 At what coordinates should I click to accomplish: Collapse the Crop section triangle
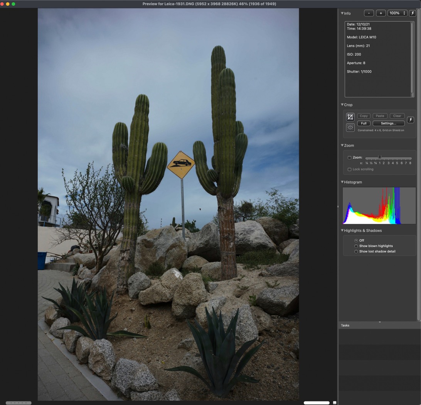(342, 105)
